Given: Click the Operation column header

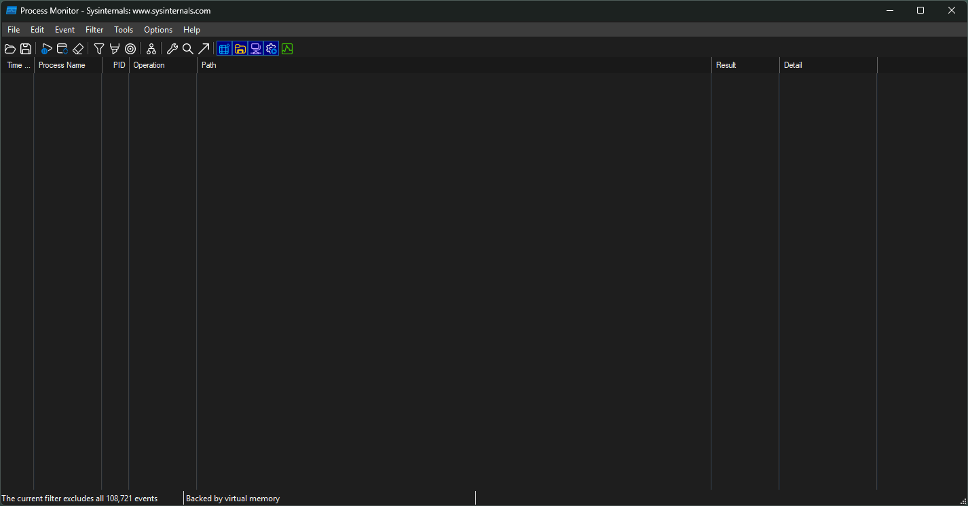Looking at the screenshot, I should (163, 65).
